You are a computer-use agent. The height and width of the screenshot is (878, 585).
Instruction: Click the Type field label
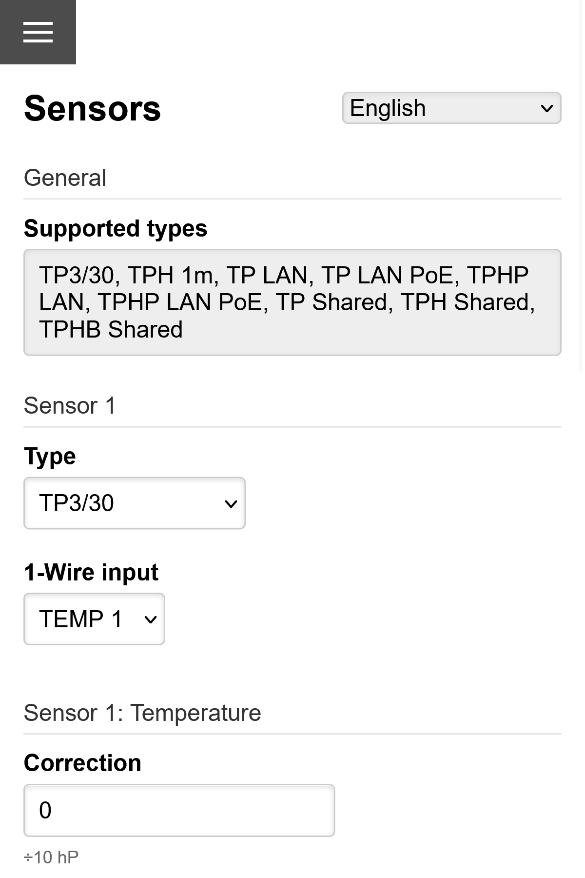pyautogui.click(x=49, y=456)
